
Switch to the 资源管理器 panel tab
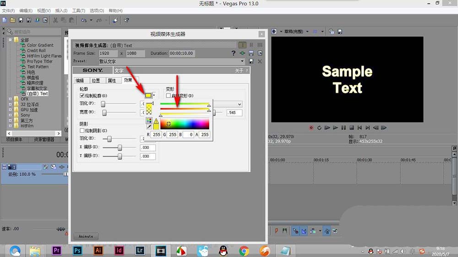click(x=44, y=140)
